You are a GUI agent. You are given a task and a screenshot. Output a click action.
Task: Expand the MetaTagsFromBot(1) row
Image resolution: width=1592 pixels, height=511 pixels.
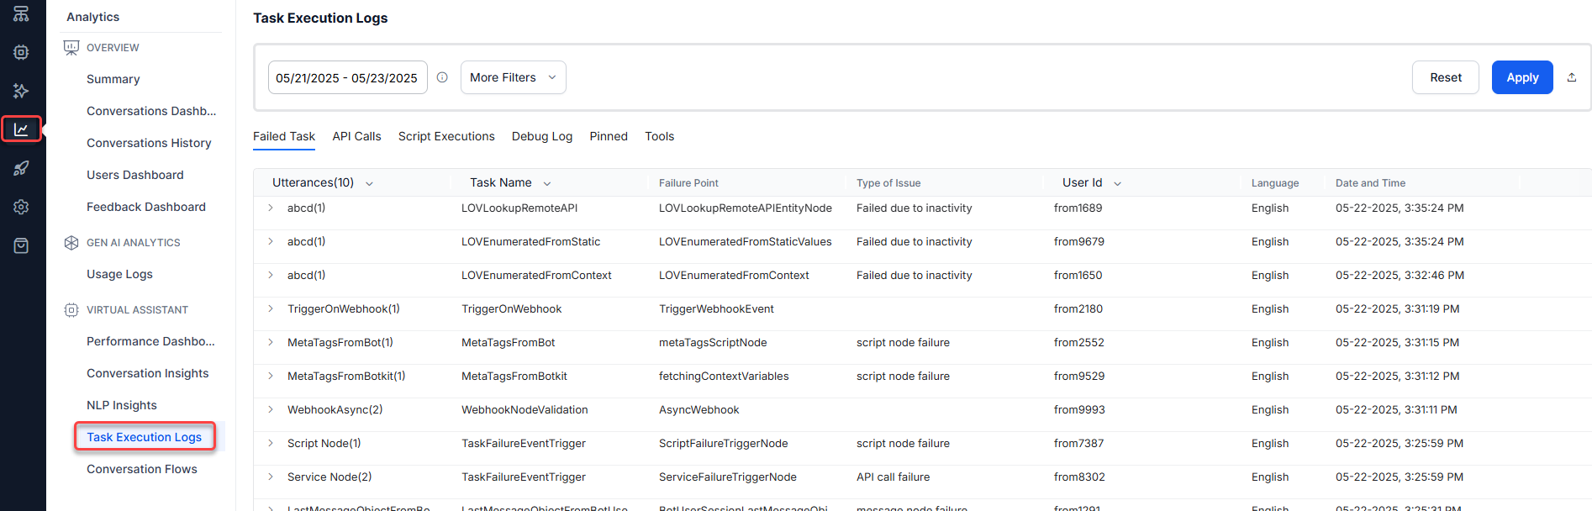click(271, 342)
